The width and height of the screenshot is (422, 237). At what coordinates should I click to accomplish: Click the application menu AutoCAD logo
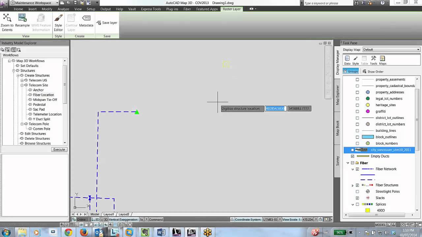(x=4, y=3)
